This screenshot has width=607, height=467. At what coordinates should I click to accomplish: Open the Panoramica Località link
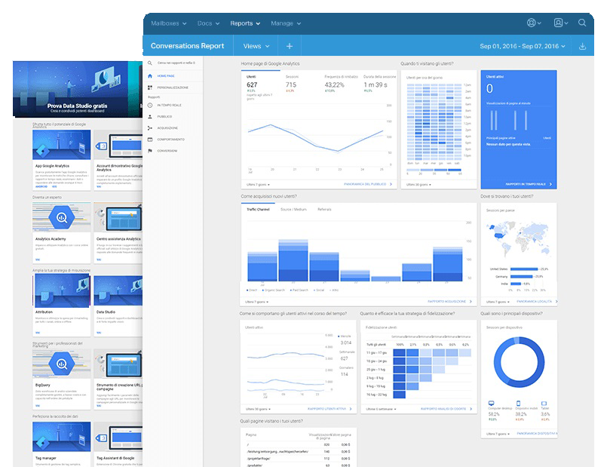pos(537,301)
